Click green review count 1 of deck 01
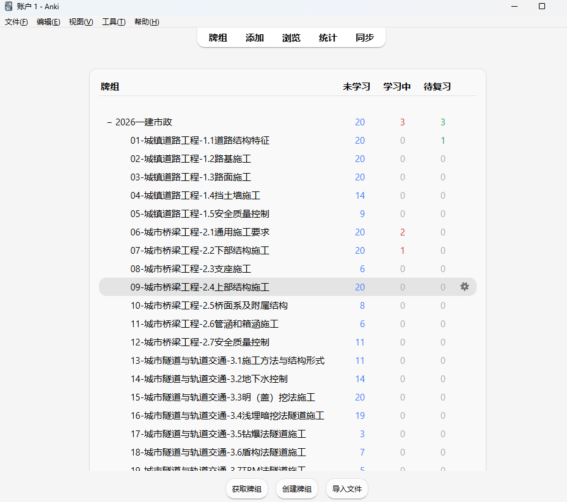The height and width of the screenshot is (502, 567). coord(443,141)
